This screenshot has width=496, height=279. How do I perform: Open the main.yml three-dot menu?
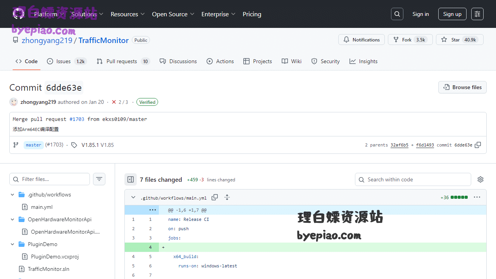coord(477,197)
